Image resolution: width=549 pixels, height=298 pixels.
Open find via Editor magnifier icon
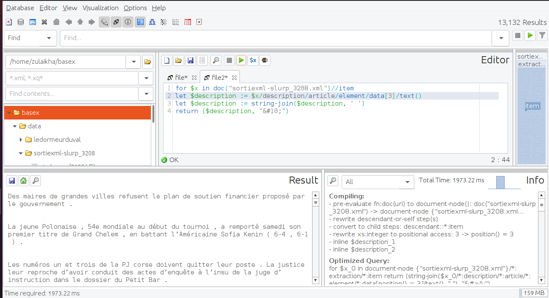[x=216, y=60]
